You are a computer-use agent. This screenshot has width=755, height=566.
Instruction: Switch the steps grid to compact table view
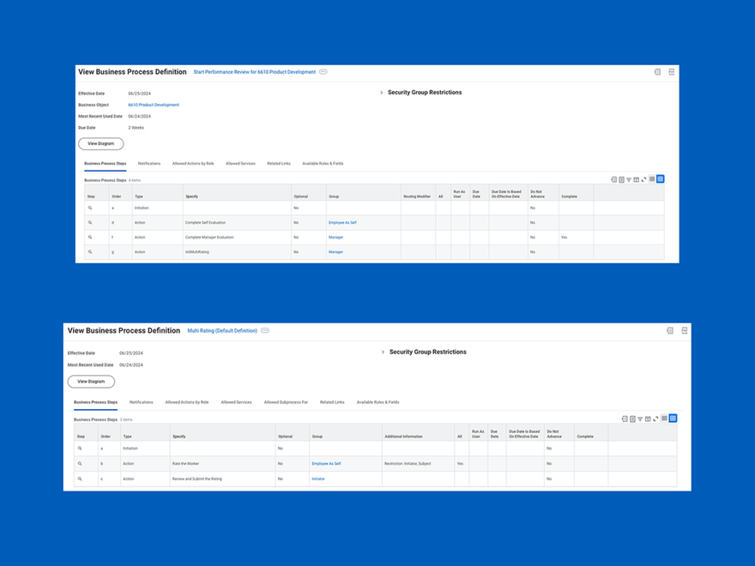click(x=653, y=179)
